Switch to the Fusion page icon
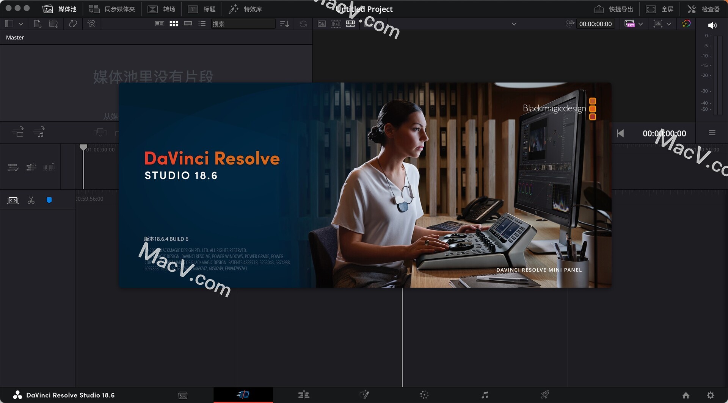The height and width of the screenshot is (403, 728). tap(364, 395)
